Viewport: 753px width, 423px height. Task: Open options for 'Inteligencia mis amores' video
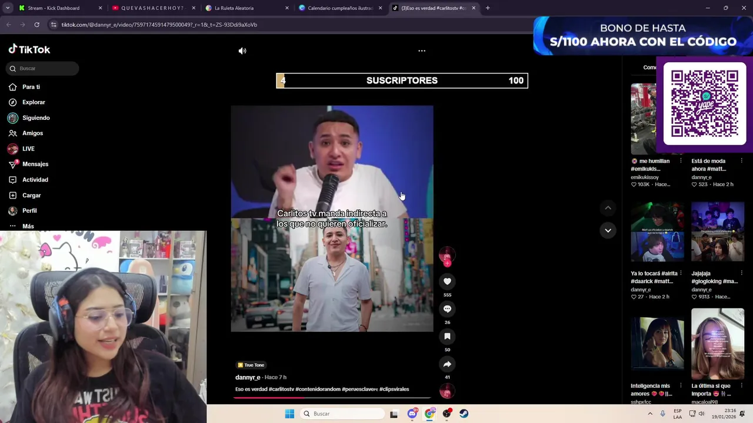click(681, 386)
